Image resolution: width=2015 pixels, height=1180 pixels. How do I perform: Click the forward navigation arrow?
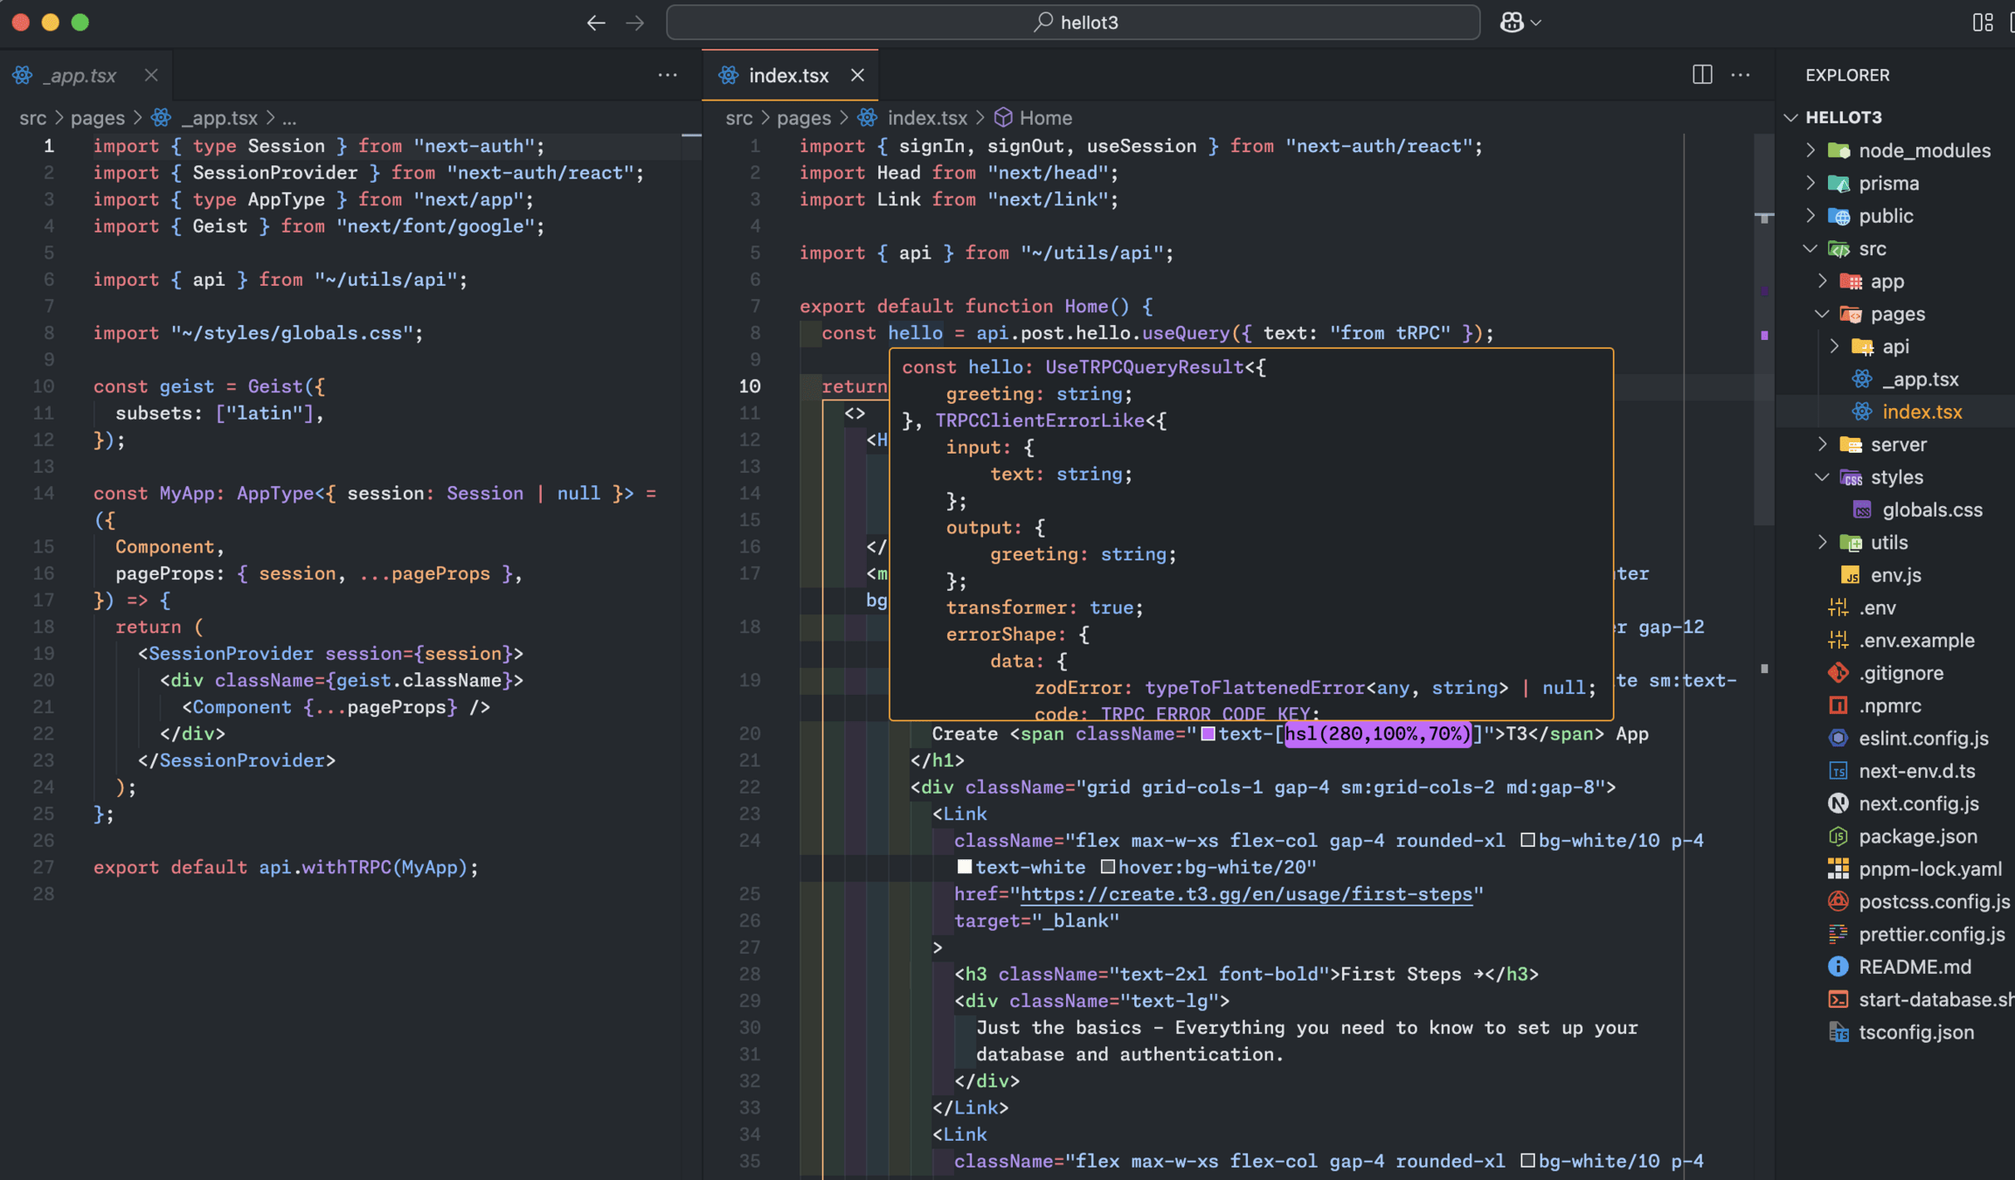[635, 23]
